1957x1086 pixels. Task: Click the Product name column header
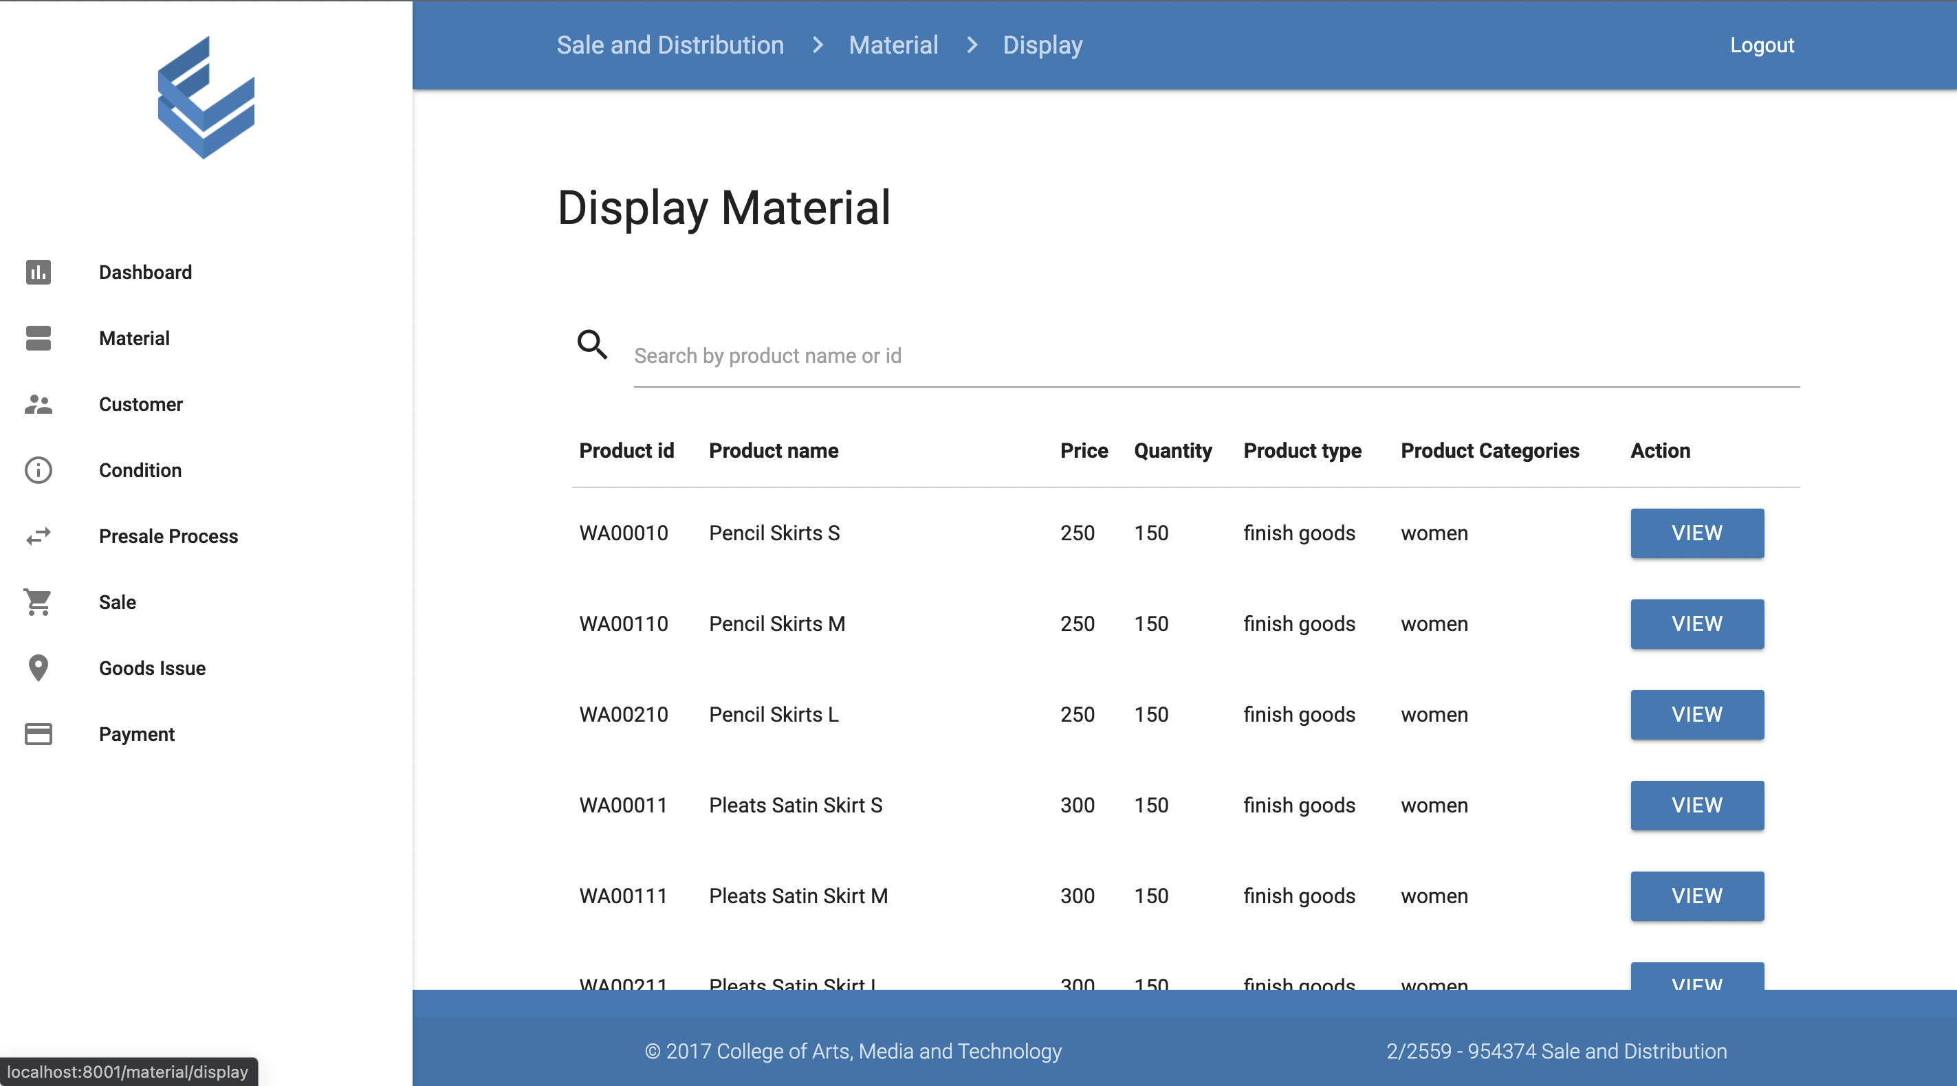click(x=774, y=450)
